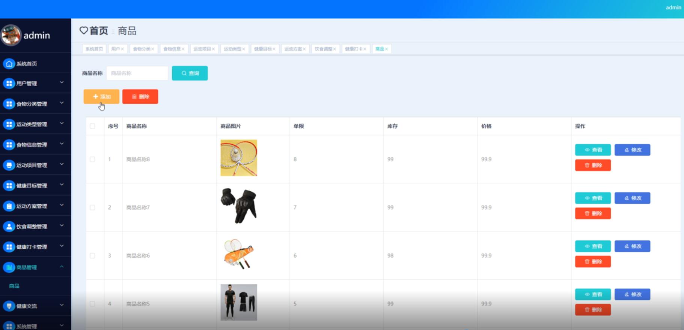Screen dimensions: 684x330
Task: Click the 查询 search button
Action: coord(190,73)
